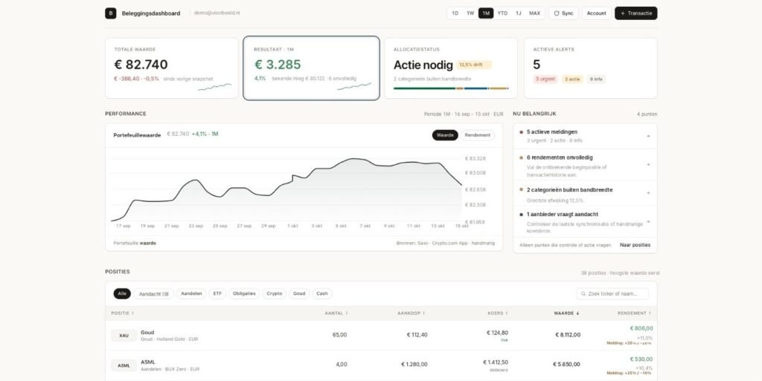Select the Aandacht filter tab
The image size is (762, 381).
coord(153,294)
